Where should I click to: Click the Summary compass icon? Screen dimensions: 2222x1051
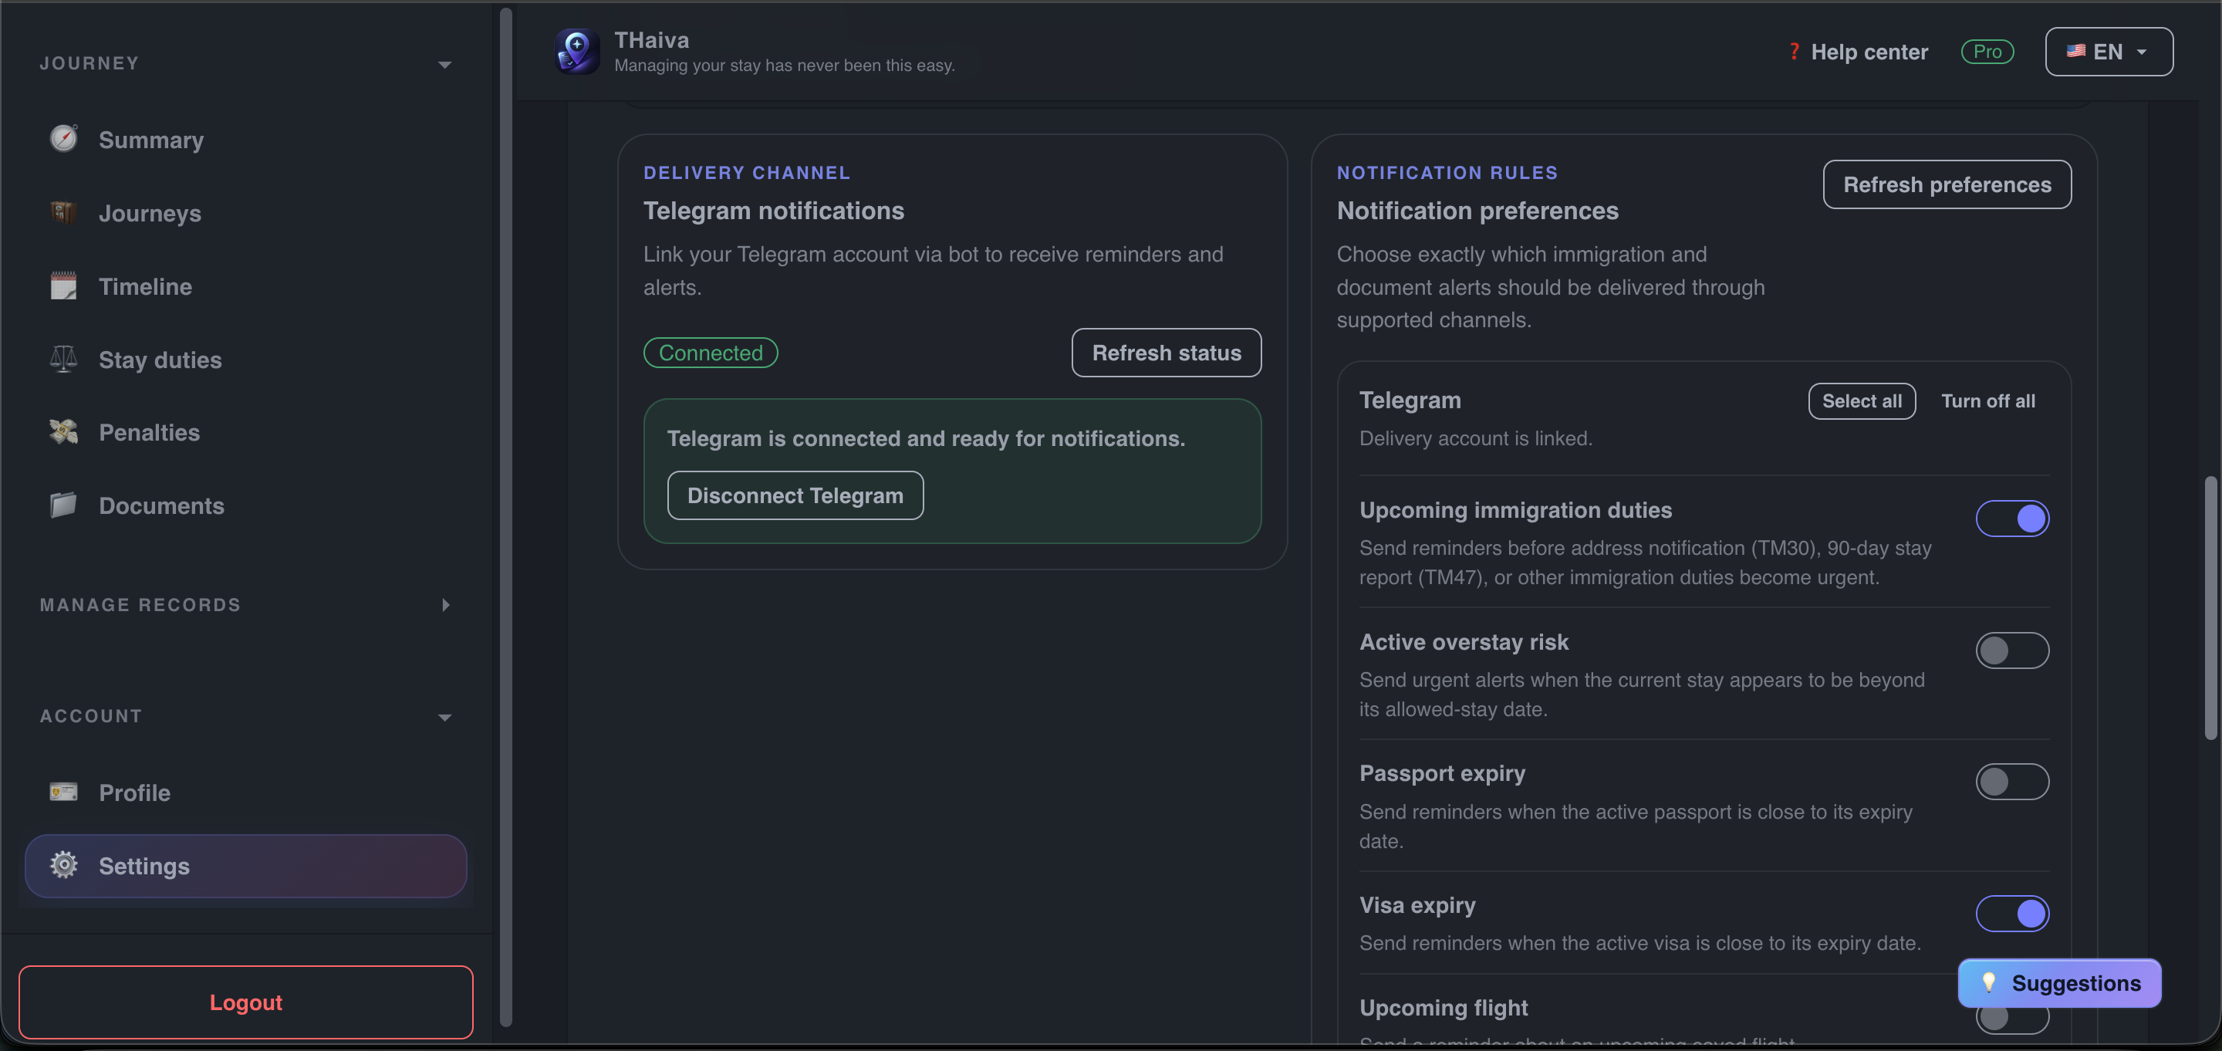point(63,139)
